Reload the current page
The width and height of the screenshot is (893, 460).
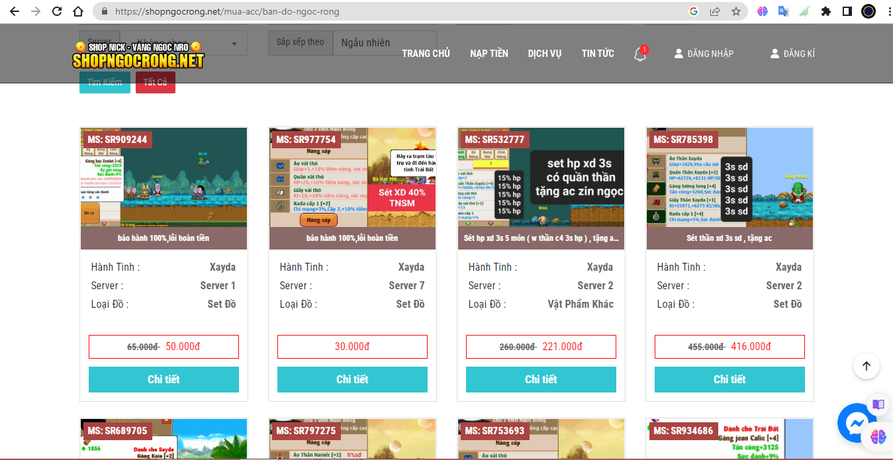[x=57, y=11]
